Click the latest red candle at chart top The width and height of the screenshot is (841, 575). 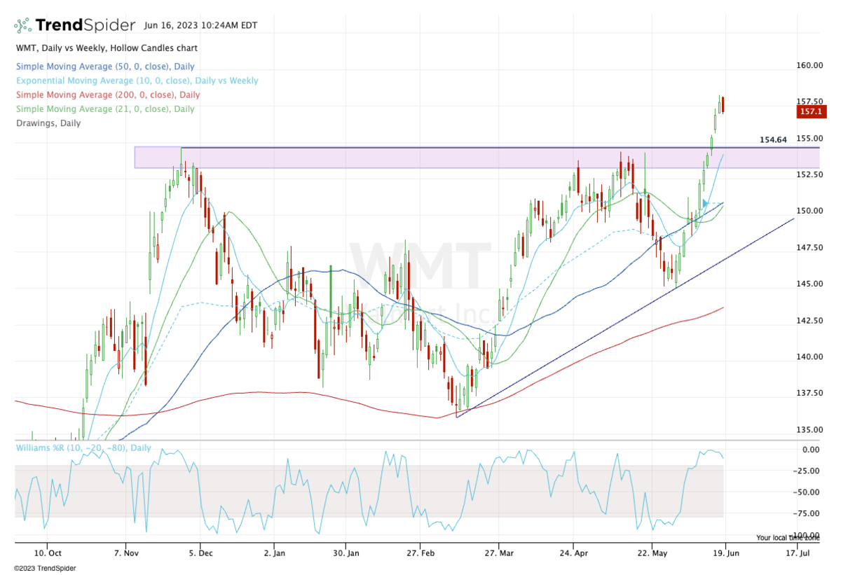click(723, 104)
